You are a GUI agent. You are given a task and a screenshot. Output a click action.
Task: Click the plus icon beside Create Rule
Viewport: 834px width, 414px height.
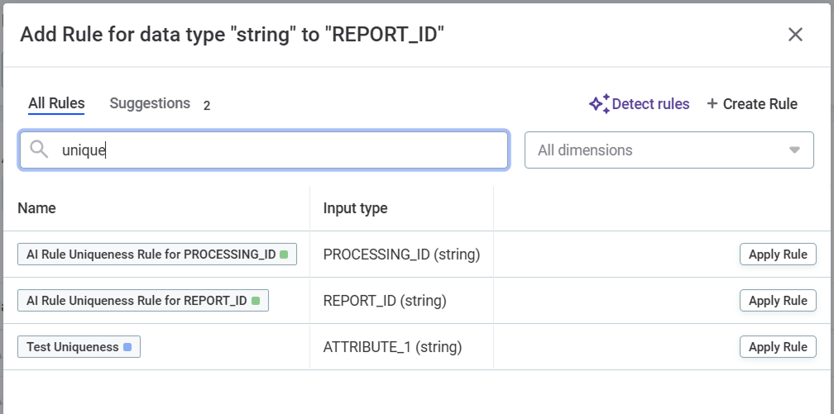712,103
